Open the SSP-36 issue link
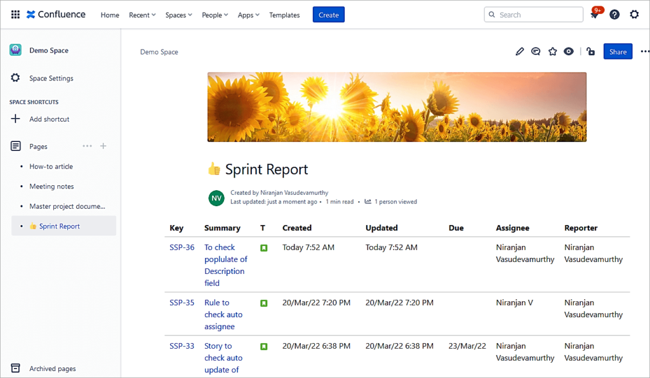This screenshot has width=650, height=378. [x=182, y=247]
